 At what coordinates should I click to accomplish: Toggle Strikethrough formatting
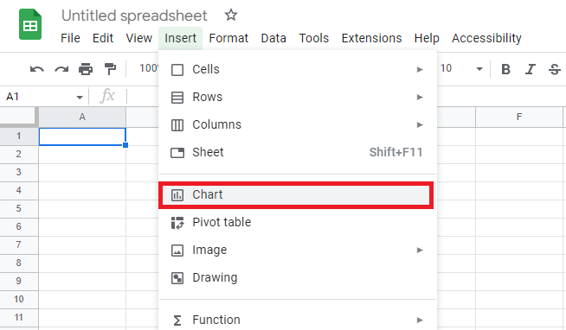(x=555, y=69)
